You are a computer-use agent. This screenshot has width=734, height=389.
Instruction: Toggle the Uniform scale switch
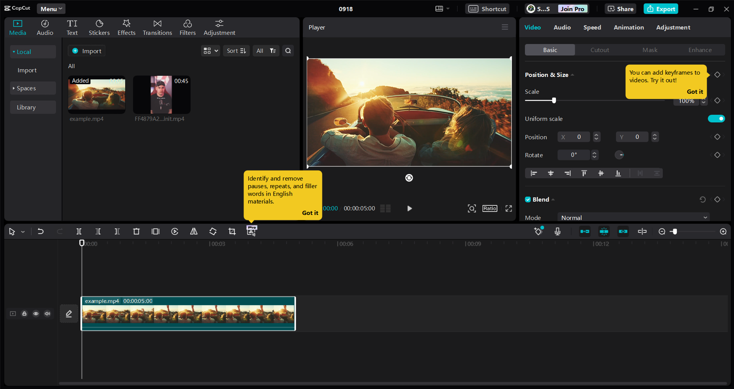point(716,119)
